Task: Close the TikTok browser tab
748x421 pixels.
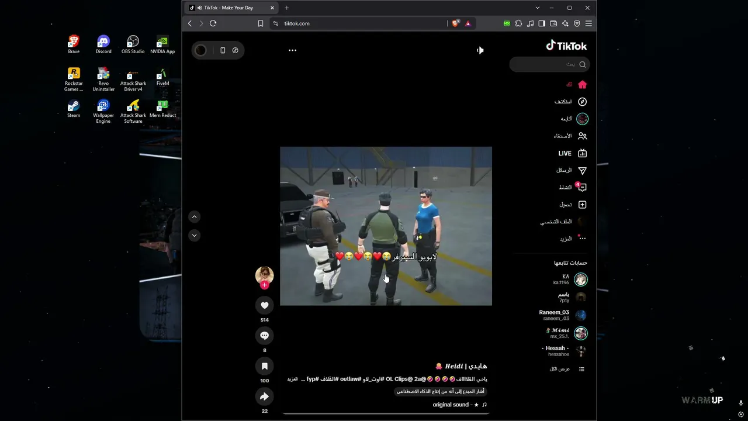Action: [272, 8]
